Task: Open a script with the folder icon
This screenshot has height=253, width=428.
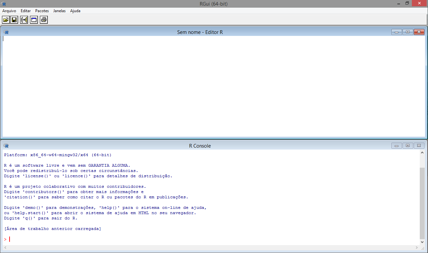Action: point(6,20)
